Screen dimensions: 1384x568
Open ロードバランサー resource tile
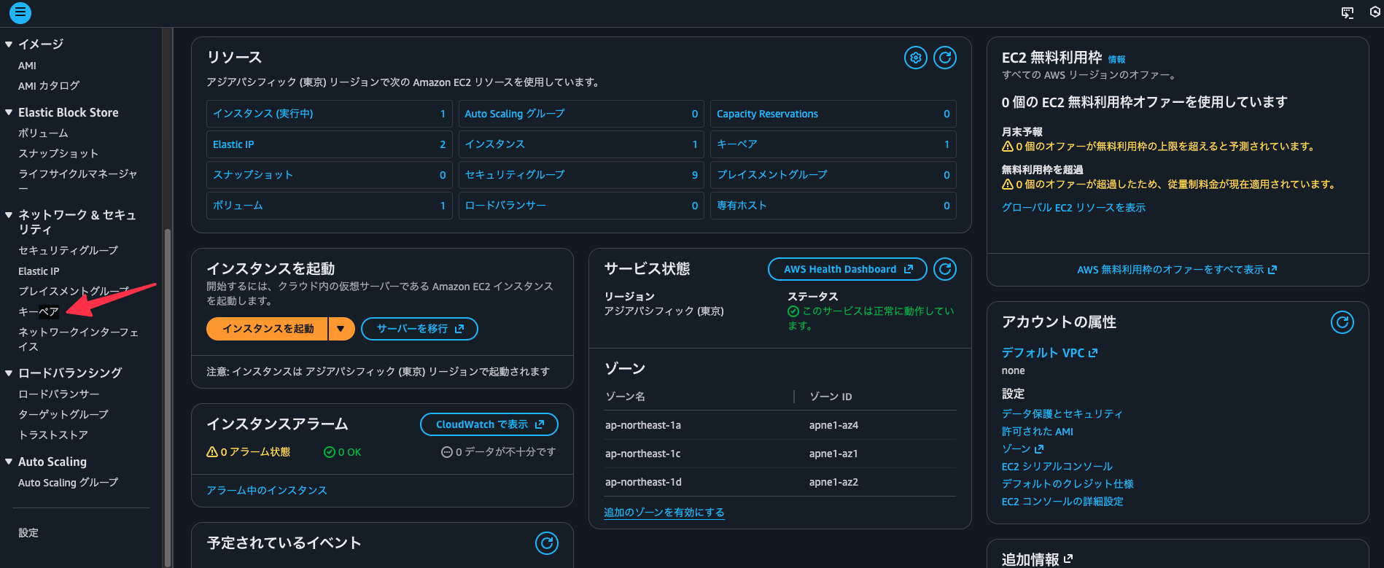(x=581, y=206)
